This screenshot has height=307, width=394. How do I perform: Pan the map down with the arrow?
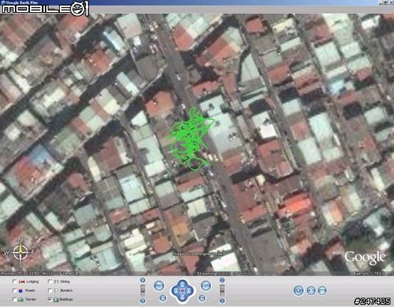(x=182, y=298)
